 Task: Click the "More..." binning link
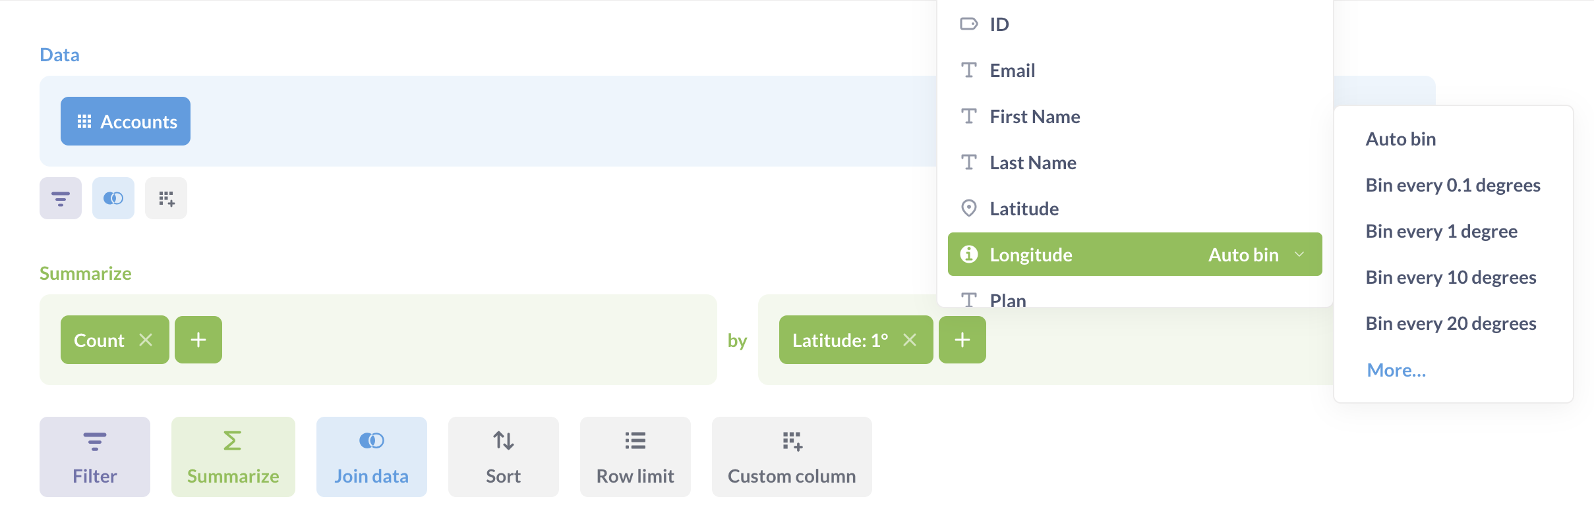1396,369
